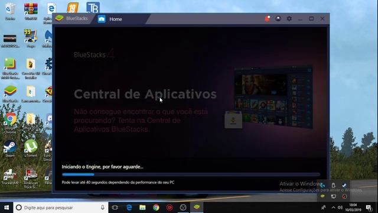The height and width of the screenshot is (213, 378).
Task: Open Microsoft Edge from the taskbar
Action: tap(129, 208)
